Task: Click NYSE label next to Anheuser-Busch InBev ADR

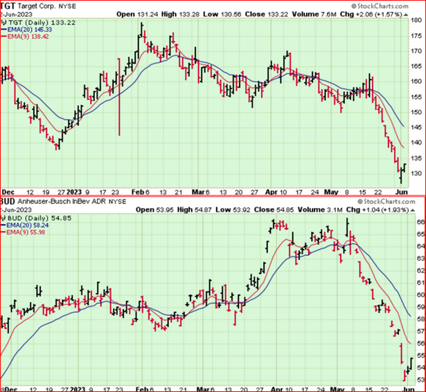Action: [117, 202]
